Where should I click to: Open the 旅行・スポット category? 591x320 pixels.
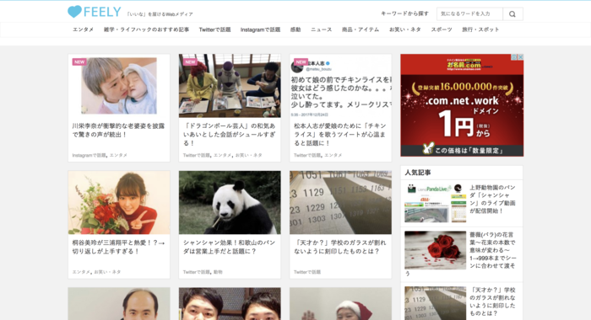480,29
